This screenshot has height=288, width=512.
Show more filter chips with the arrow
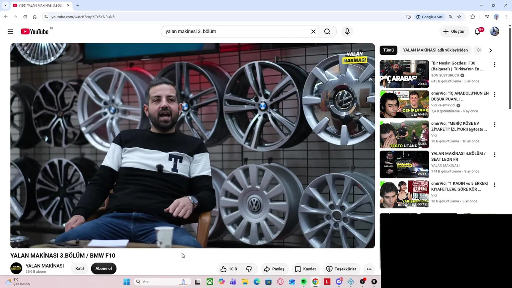click(490, 50)
